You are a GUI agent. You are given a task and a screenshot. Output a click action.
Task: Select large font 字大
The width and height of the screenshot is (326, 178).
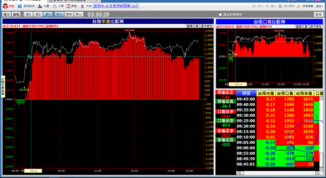[x=59, y=14]
